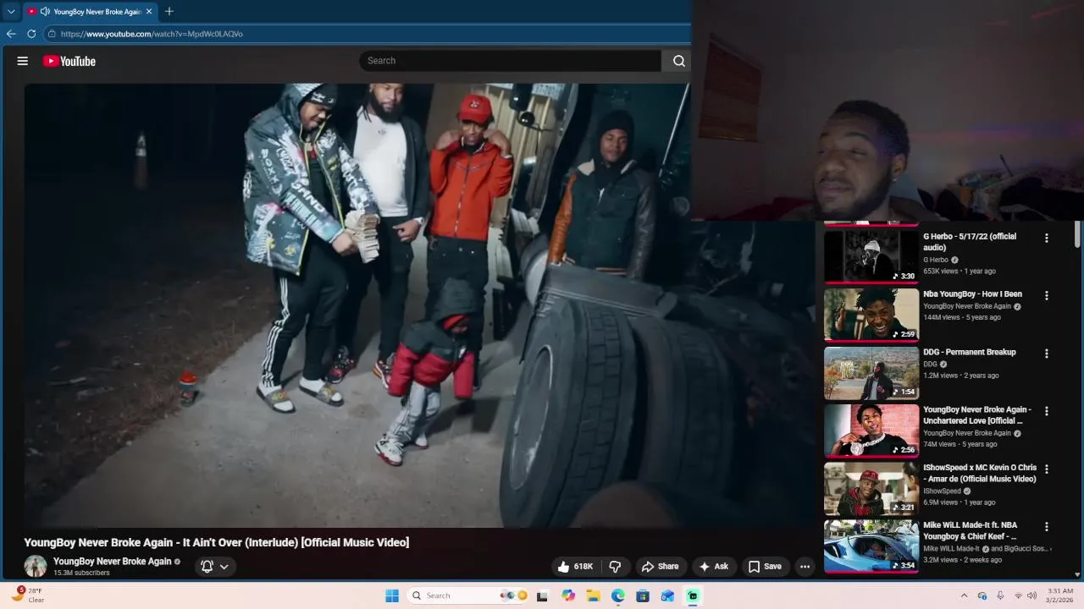
Task: Click the site info lock icon in address bar
Action: click(x=52, y=34)
